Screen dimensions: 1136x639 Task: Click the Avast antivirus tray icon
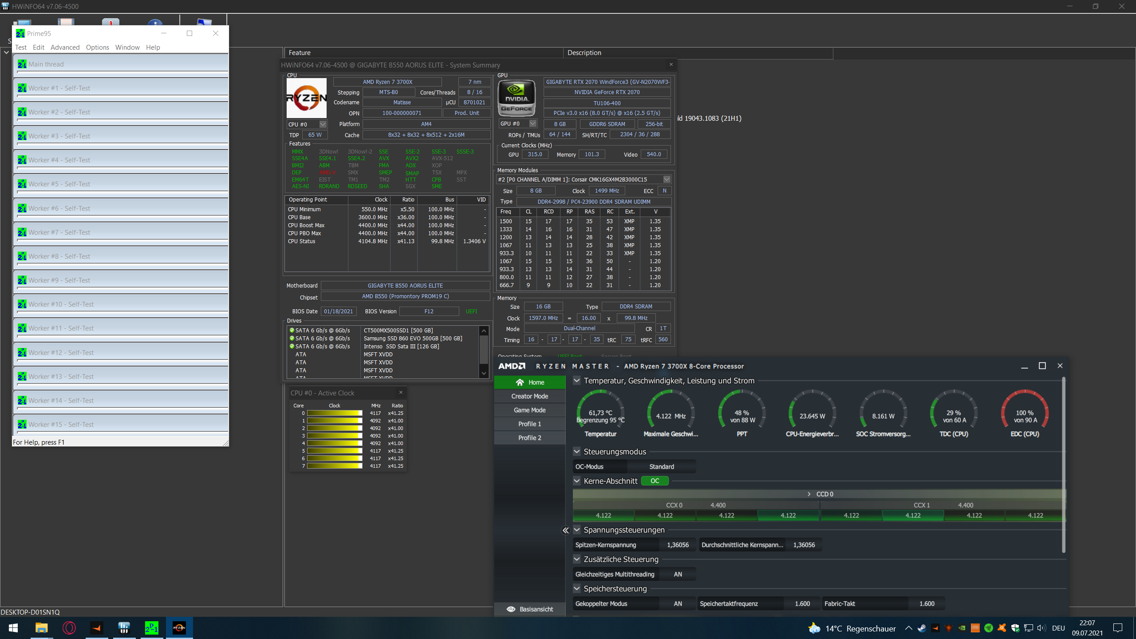pos(1002,628)
